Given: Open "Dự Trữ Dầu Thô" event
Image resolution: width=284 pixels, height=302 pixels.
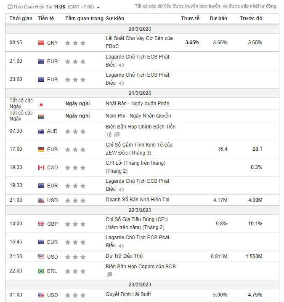Looking at the screenshot, I should 125,256.
